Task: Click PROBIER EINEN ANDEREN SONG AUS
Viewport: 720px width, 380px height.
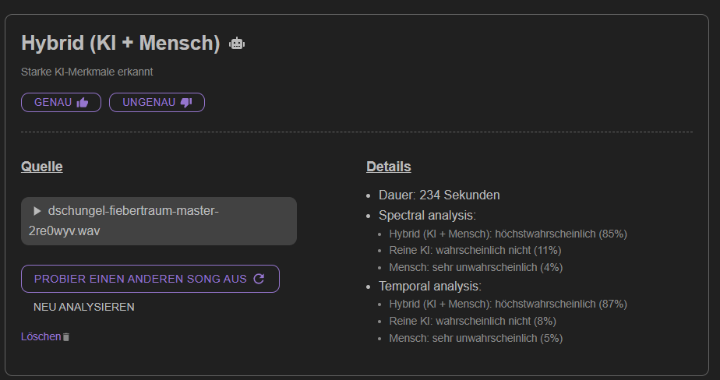Action: tap(150, 279)
